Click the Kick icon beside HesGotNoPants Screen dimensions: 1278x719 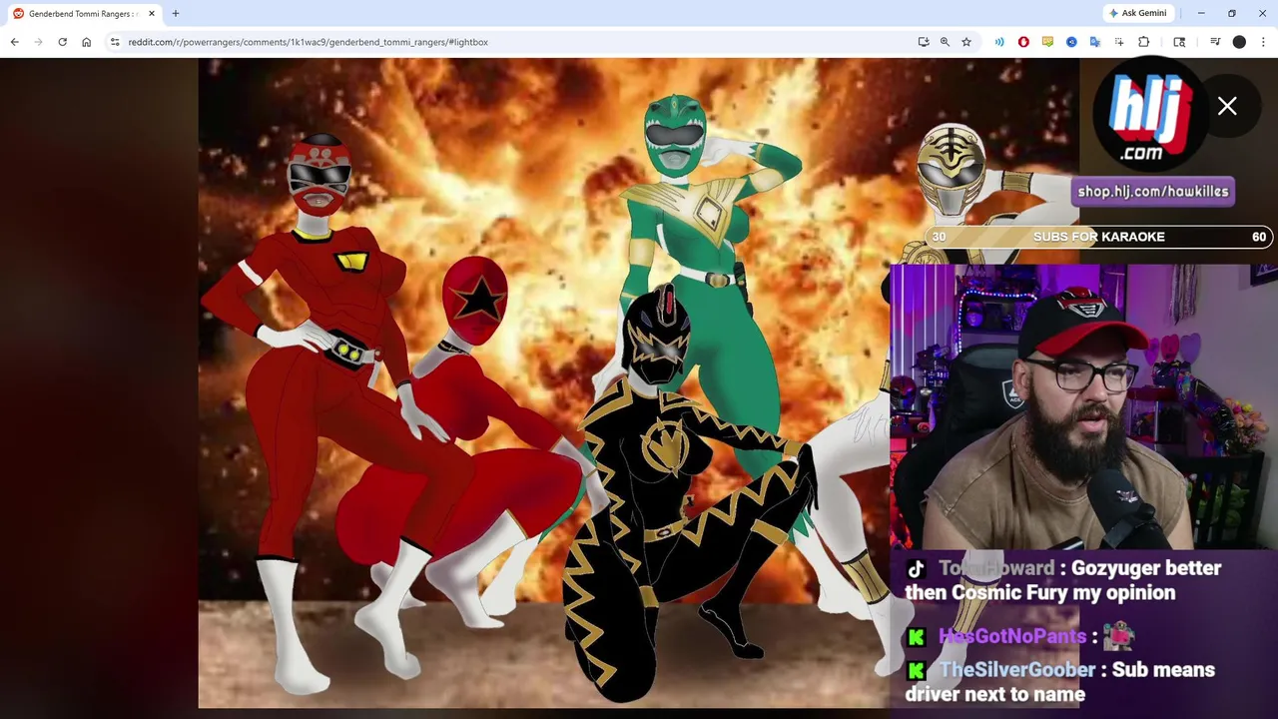pyautogui.click(x=917, y=637)
